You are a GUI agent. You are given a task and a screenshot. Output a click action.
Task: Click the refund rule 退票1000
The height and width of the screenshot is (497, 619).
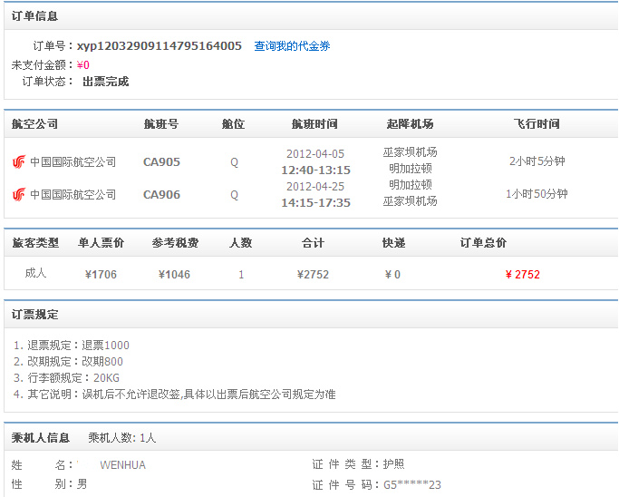point(105,346)
